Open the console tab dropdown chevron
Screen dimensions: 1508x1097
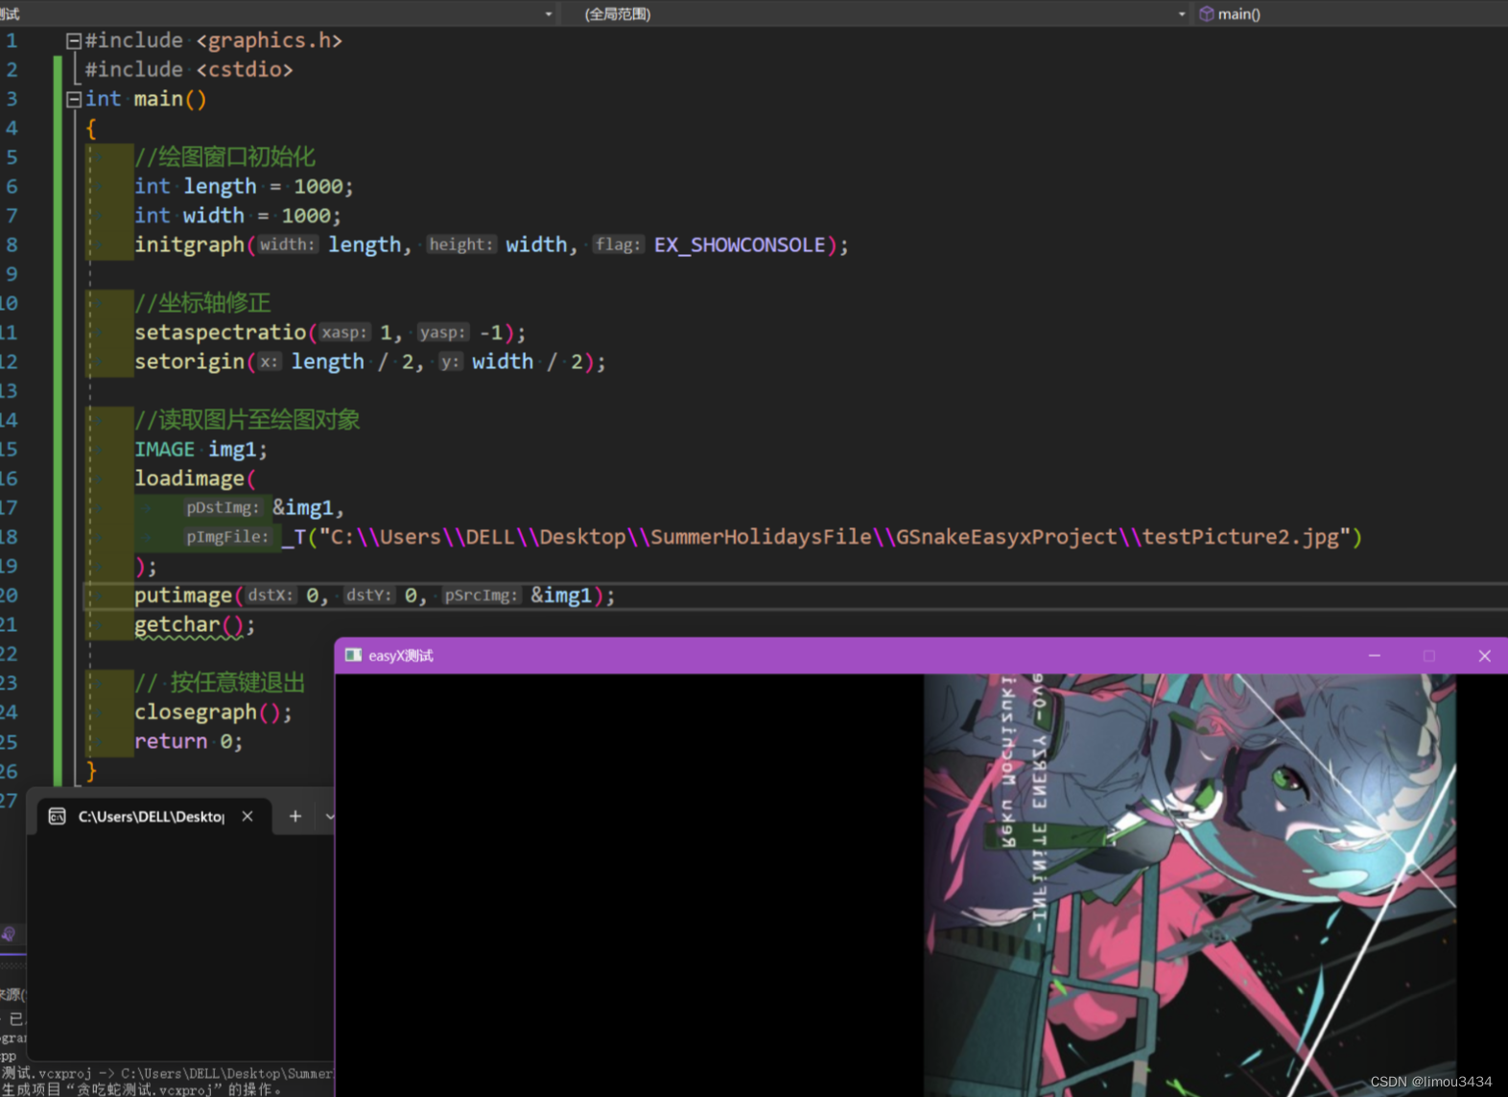329,816
